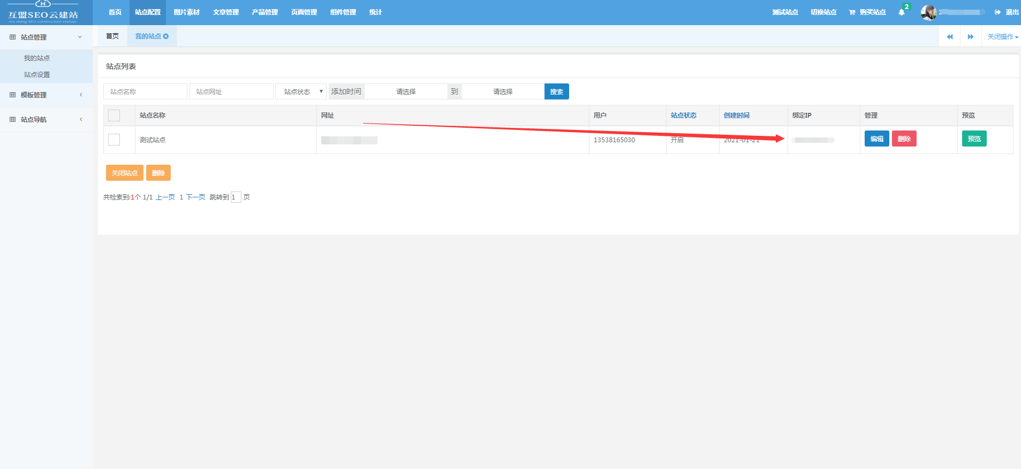Click the user avatar picture
Image resolution: width=1021 pixels, height=469 pixels.
928,12
